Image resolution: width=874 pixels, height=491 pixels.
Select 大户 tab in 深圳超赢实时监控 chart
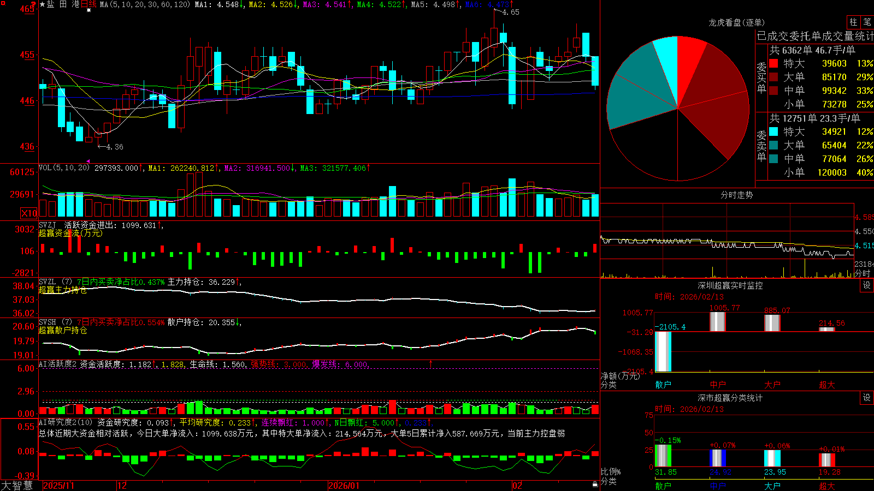click(x=772, y=385)
